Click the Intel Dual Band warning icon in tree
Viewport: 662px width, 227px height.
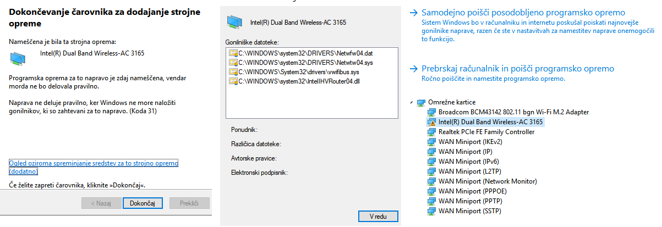coord(432,122)
